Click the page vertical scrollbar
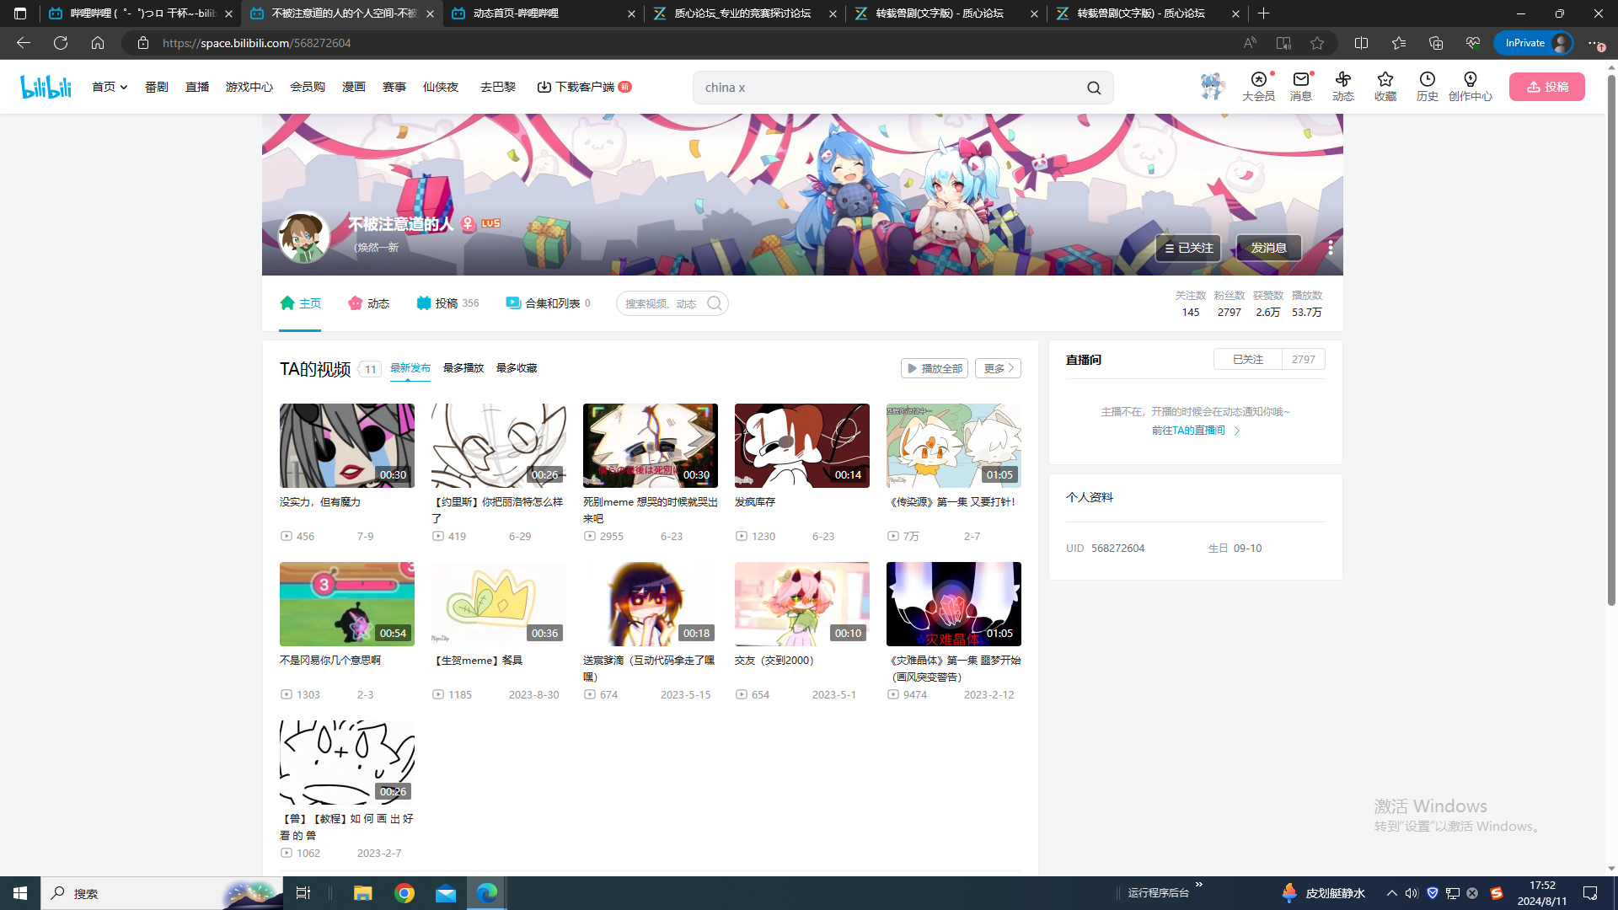1618x910 pixels. (1610, 340)
